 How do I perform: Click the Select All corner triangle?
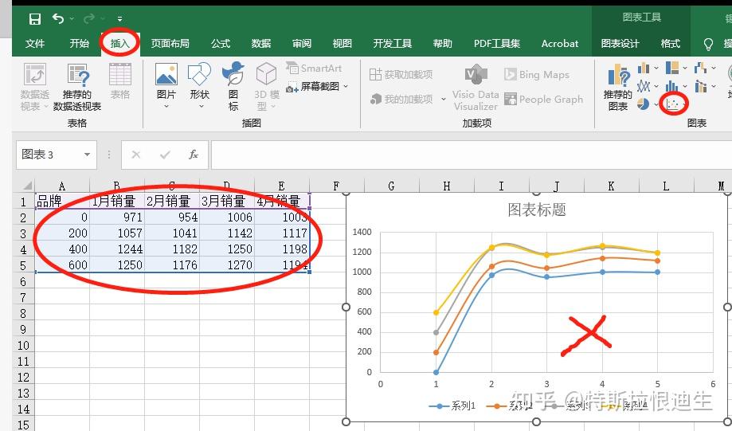click(x=27, y=186)
